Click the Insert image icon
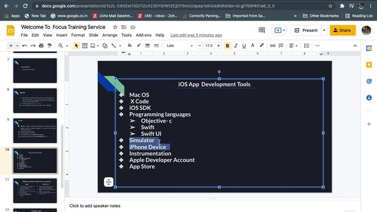377x212 pixels. pyautogui.click(x=93, y=46)
